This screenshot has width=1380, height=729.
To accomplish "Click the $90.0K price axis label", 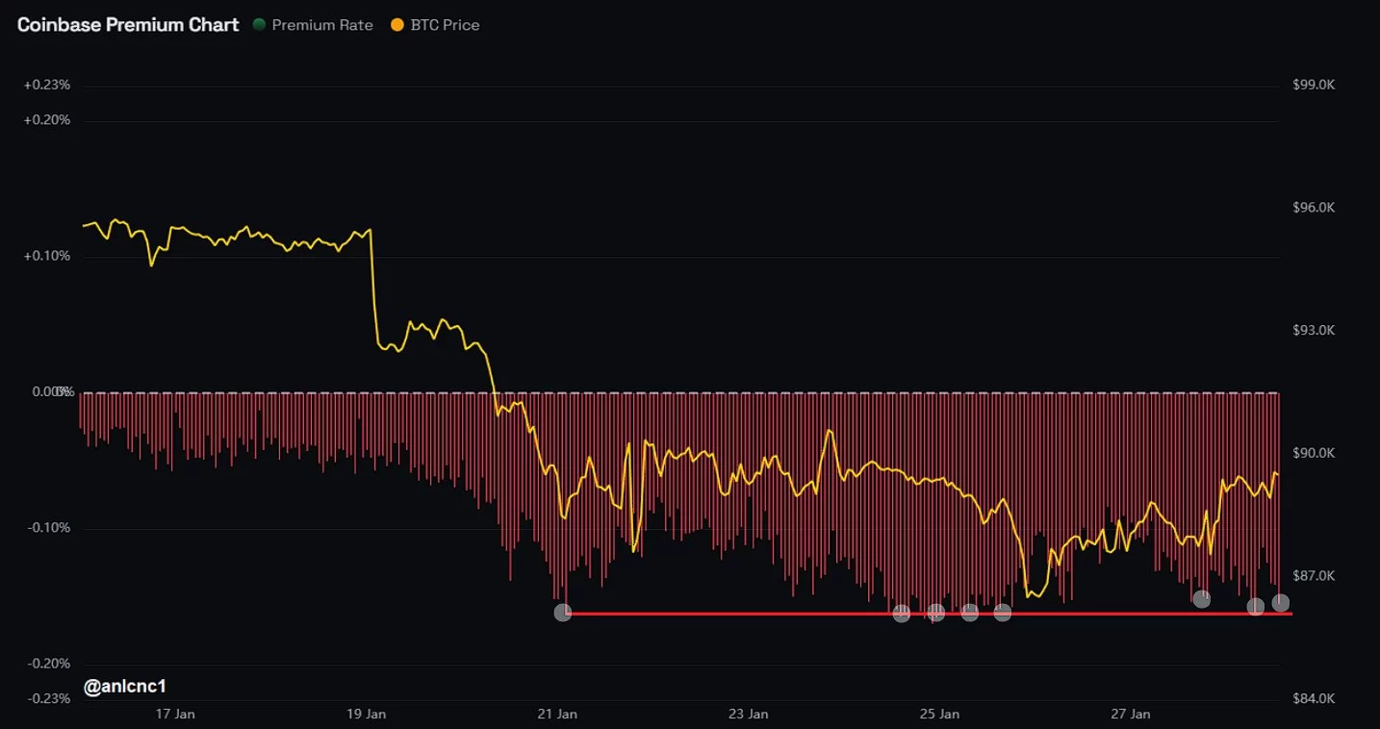I will [1314, 453].
